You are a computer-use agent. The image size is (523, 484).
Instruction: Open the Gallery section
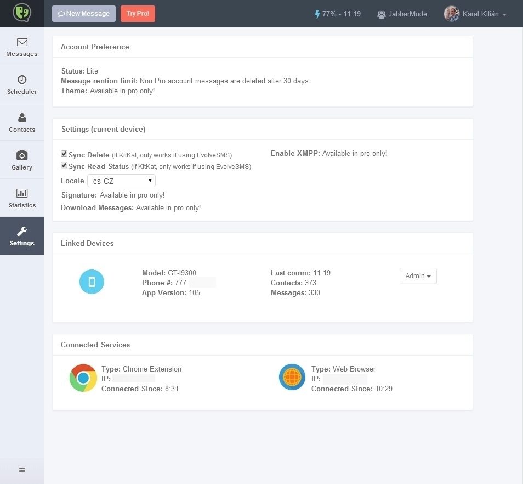click(22, 160)
